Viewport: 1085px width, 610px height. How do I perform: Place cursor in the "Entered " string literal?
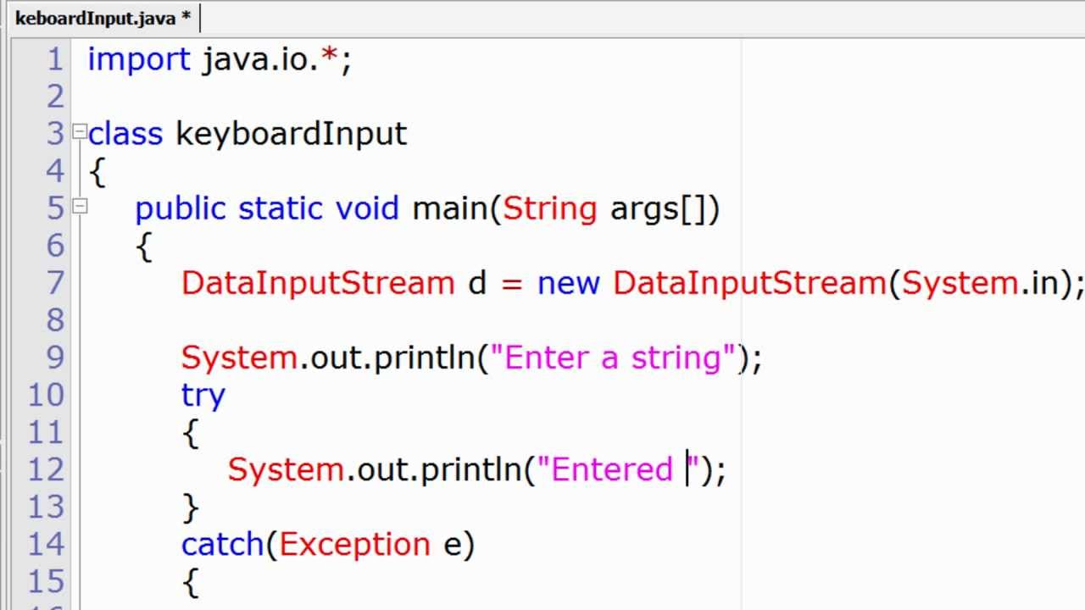point(612,469)
